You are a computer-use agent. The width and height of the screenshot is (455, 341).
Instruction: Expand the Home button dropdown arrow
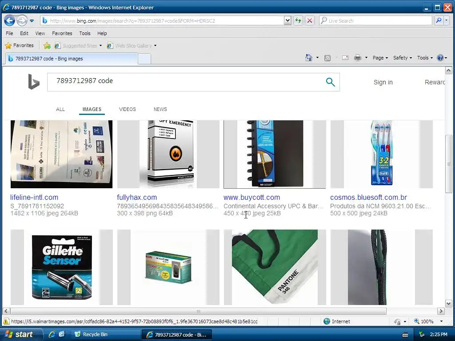coord(317,58)
